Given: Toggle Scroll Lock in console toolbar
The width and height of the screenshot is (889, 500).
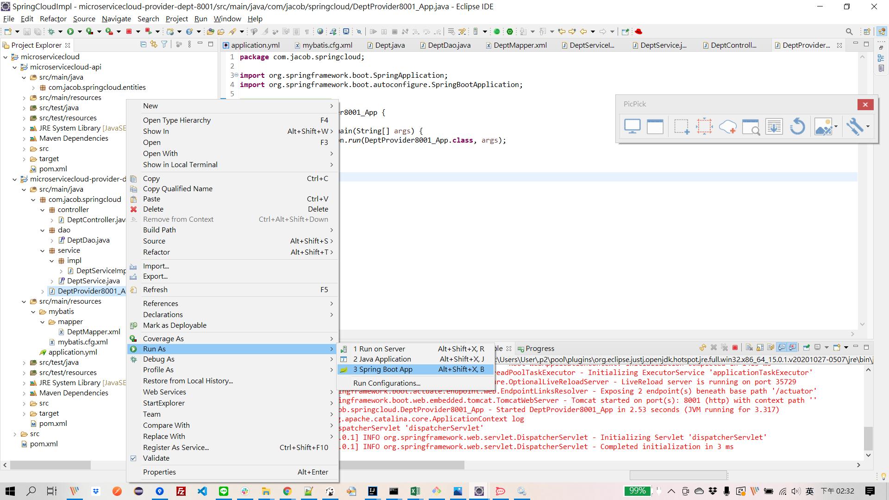Looking at the screenshot, I should tap(760, 348).
